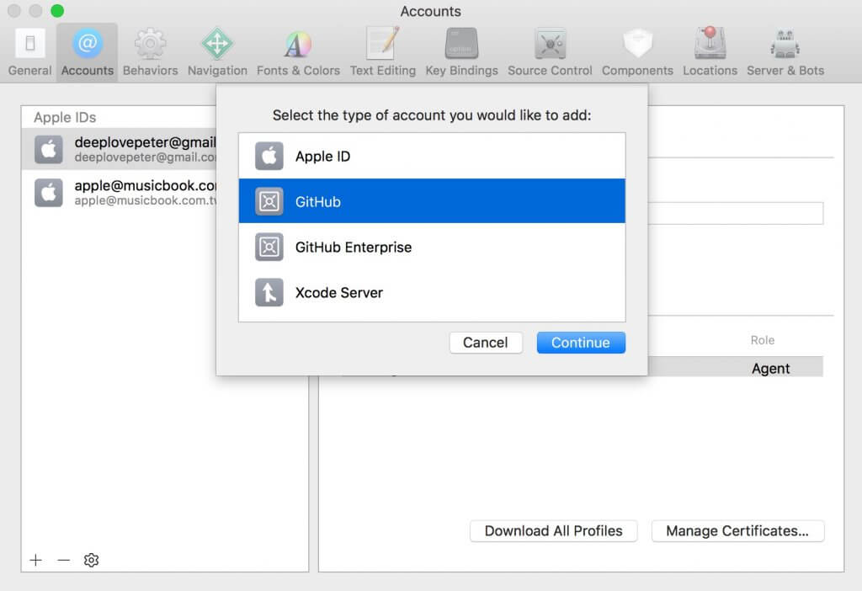Switch to the Accounts preferences tab
The height and width of the screenshot is (591, 862).
coord(87,53)
